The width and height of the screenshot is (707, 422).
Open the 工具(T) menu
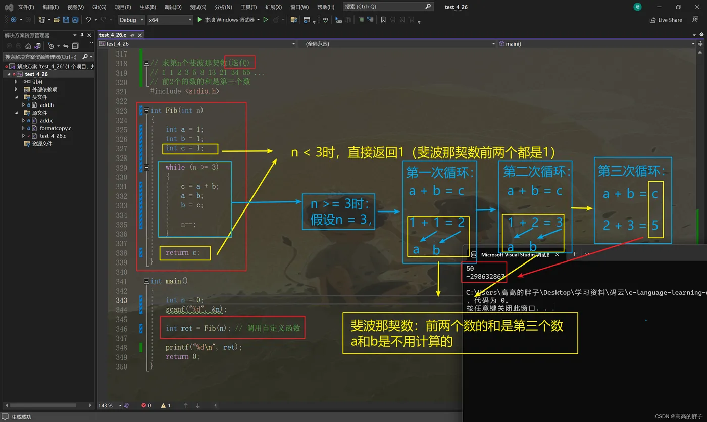pyautogui.click(x=248, y=7)
